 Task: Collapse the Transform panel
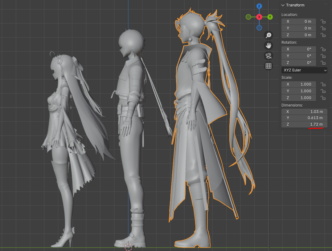(283, 5)
